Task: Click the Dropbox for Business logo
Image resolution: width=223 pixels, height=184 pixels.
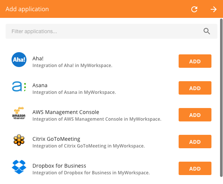Action: coord(19,167)
